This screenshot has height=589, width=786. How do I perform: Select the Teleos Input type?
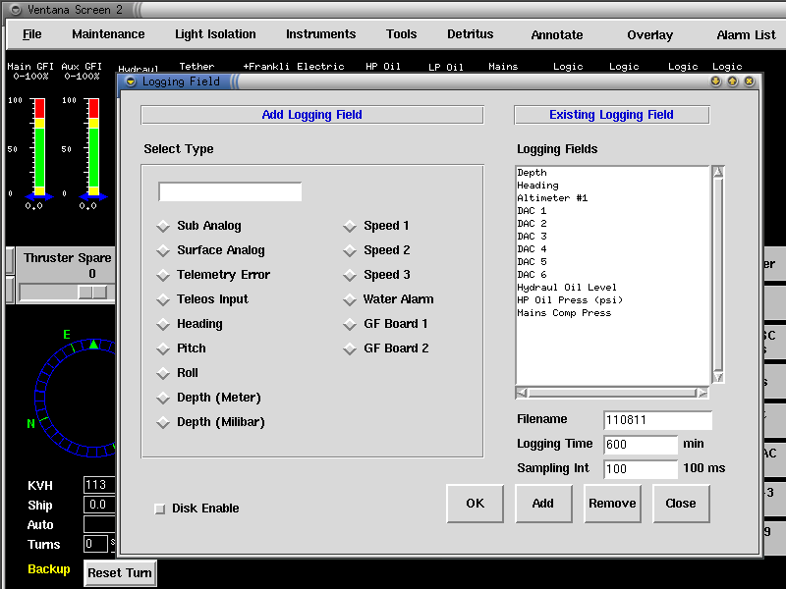coord(163,300)
